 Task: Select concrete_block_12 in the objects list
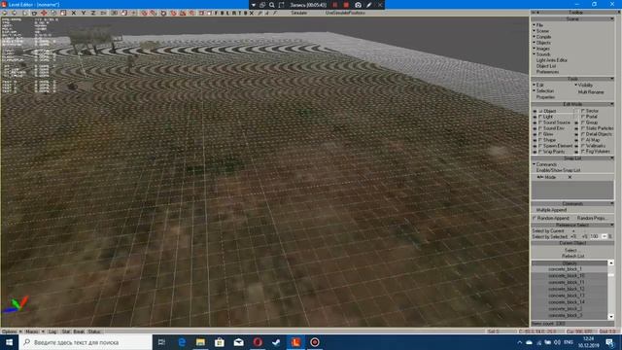click(566, 289)
